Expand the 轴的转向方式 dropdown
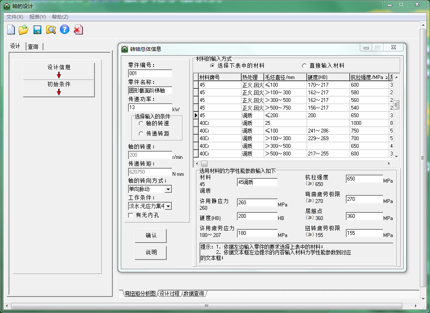 click(x=168, y=189)
